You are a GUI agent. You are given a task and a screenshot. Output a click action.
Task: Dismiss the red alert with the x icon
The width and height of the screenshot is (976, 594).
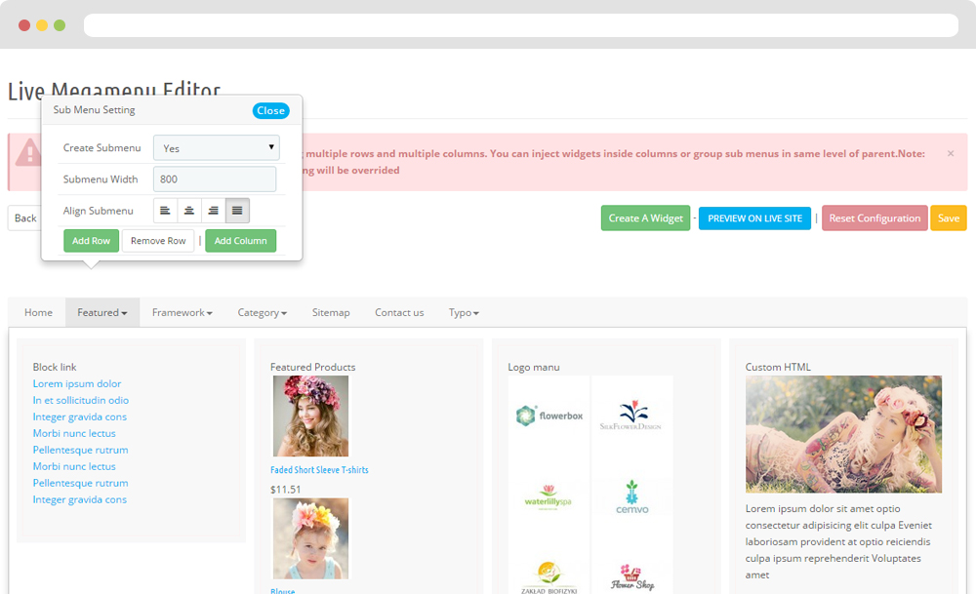[951, 154]
